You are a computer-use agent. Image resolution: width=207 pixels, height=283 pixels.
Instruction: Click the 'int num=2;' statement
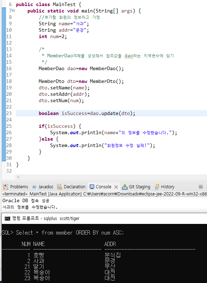(53, 36)
